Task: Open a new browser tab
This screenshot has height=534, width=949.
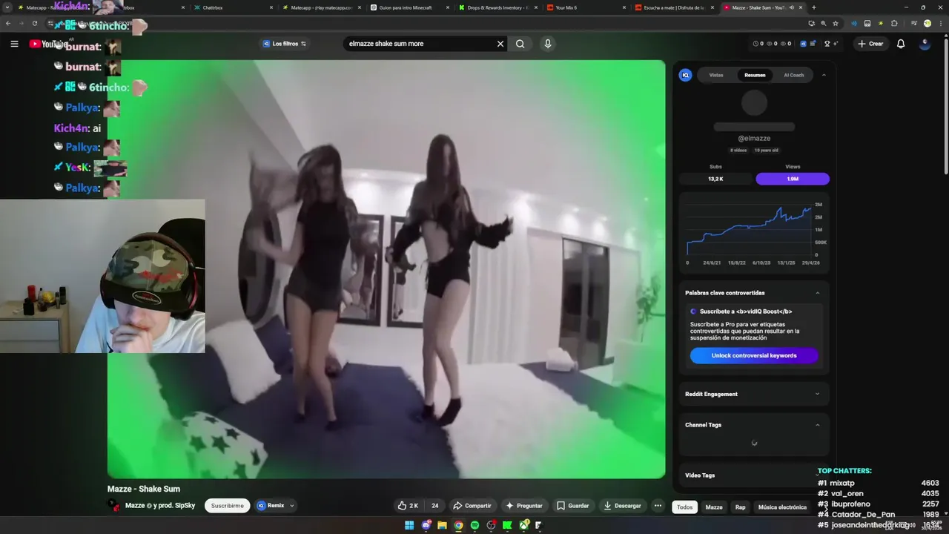Action: coord(814,7)
